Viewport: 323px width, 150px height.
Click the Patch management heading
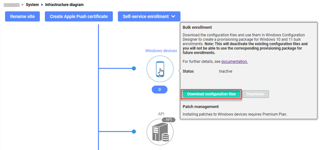[x=200, y=107]
